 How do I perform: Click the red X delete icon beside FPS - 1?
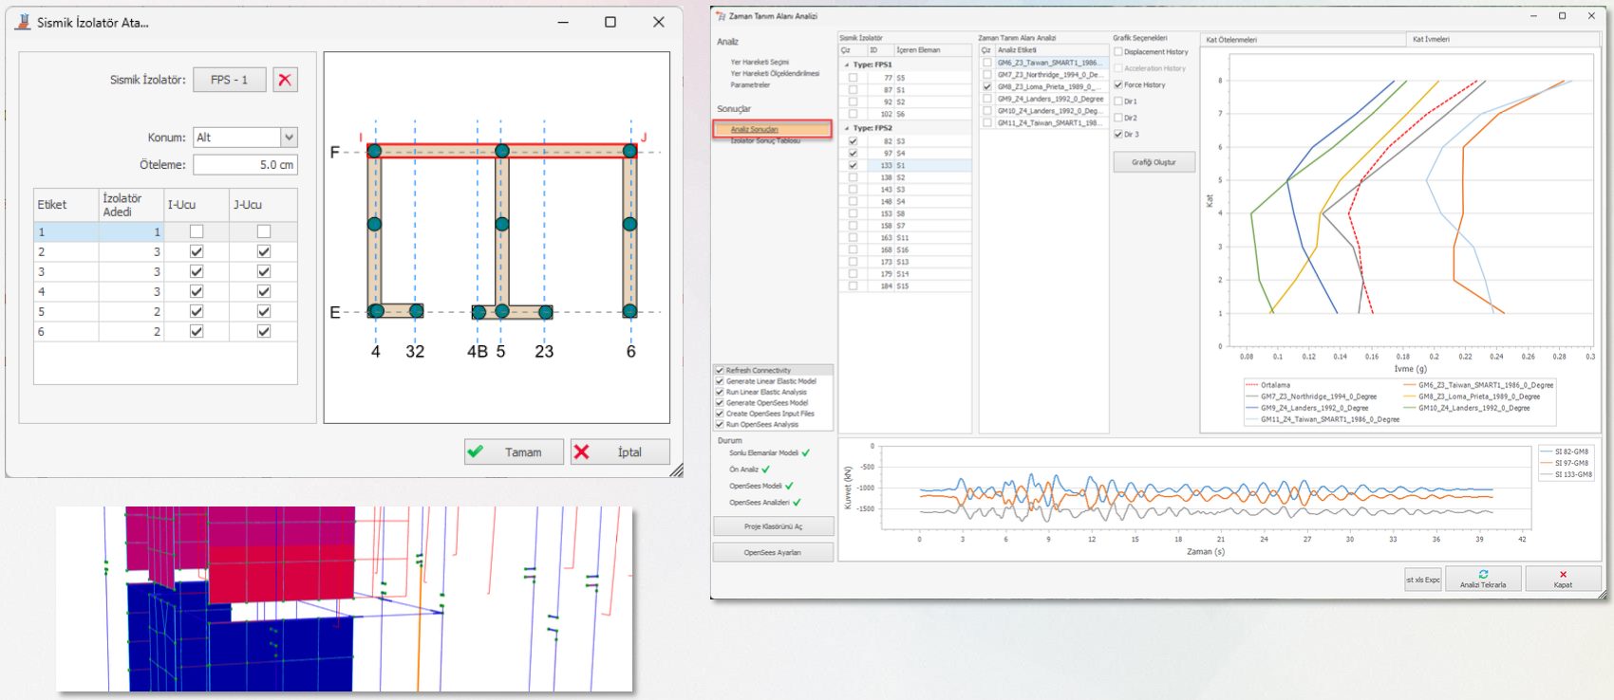285,80
